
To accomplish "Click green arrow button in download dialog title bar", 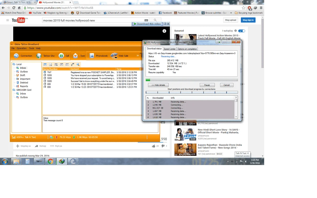I will [218, 42].
